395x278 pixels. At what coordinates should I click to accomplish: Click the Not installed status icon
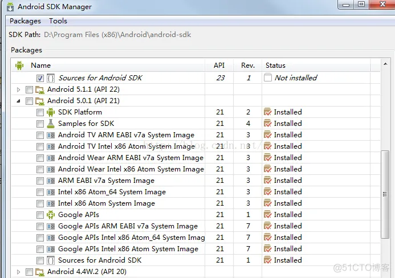pyautogui.click(x=268, y=77)
